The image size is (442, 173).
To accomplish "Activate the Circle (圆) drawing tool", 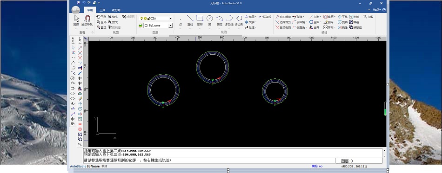I will [x=209, y=20].
